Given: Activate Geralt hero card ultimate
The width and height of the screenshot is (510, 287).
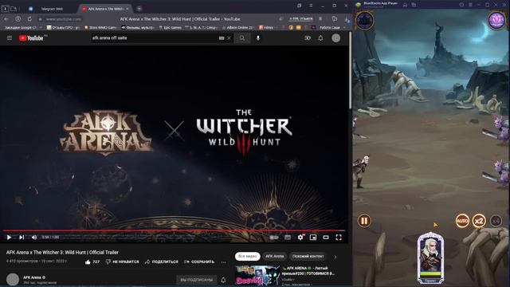Looking at the screenshot, I should click(430, 258).
